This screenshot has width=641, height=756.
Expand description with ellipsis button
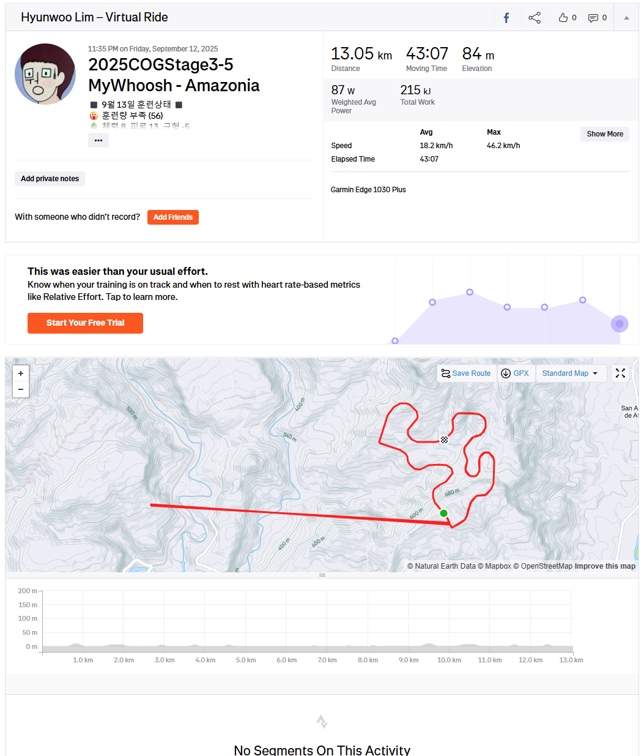click(x=98, y=140)
